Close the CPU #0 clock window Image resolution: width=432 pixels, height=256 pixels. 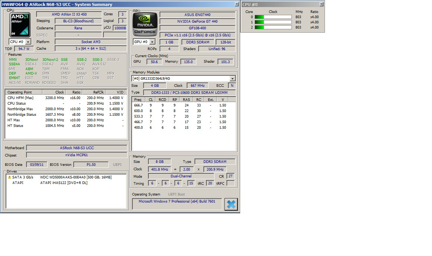coord(321,4)
